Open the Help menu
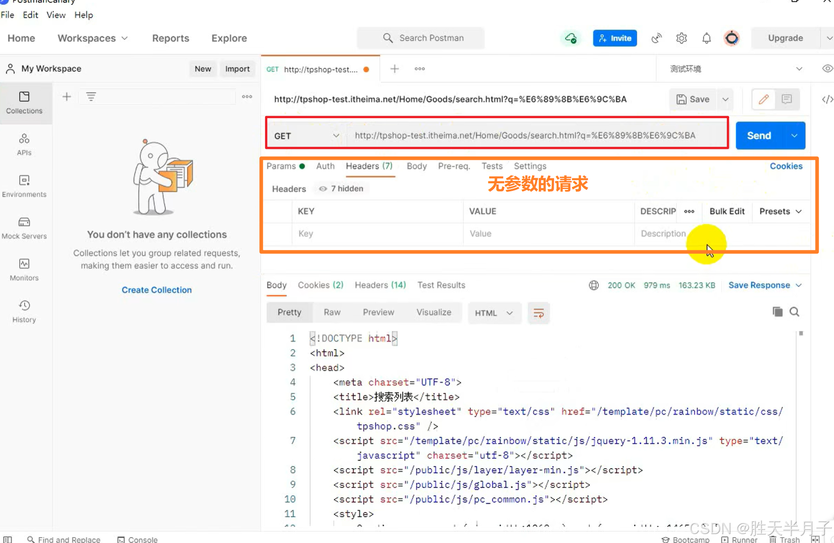This screenshot has height=543, width=834. [84, 15]
